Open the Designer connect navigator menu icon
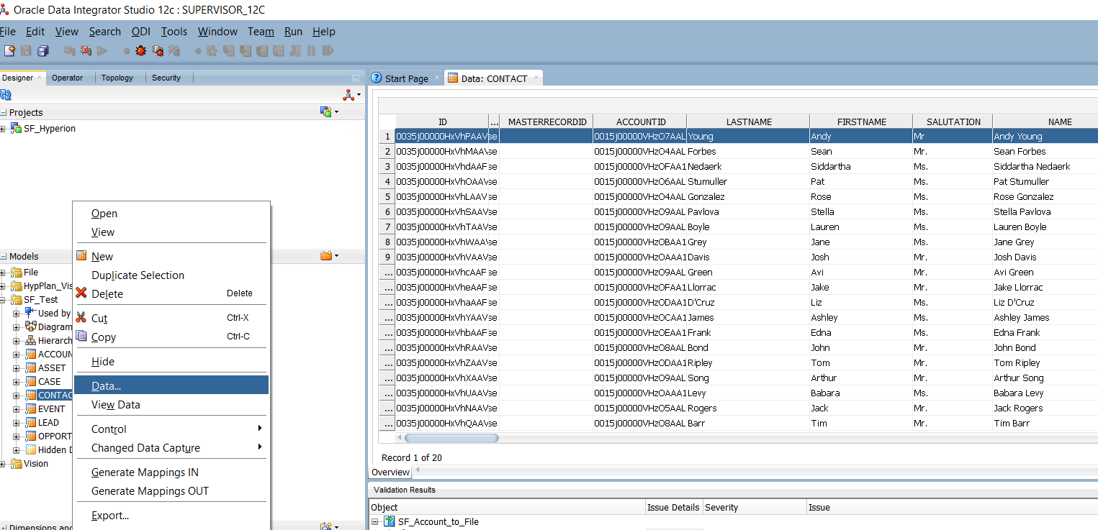The height and width of the screenshot is (530, 1098). coord(351,95)
